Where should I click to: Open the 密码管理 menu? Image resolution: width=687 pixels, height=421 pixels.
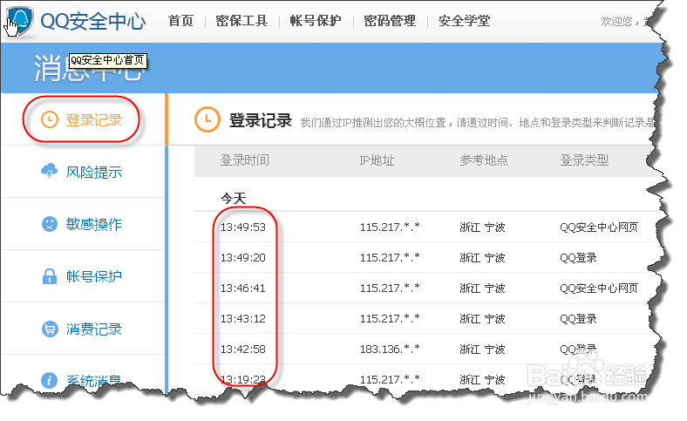coord(390,21)
